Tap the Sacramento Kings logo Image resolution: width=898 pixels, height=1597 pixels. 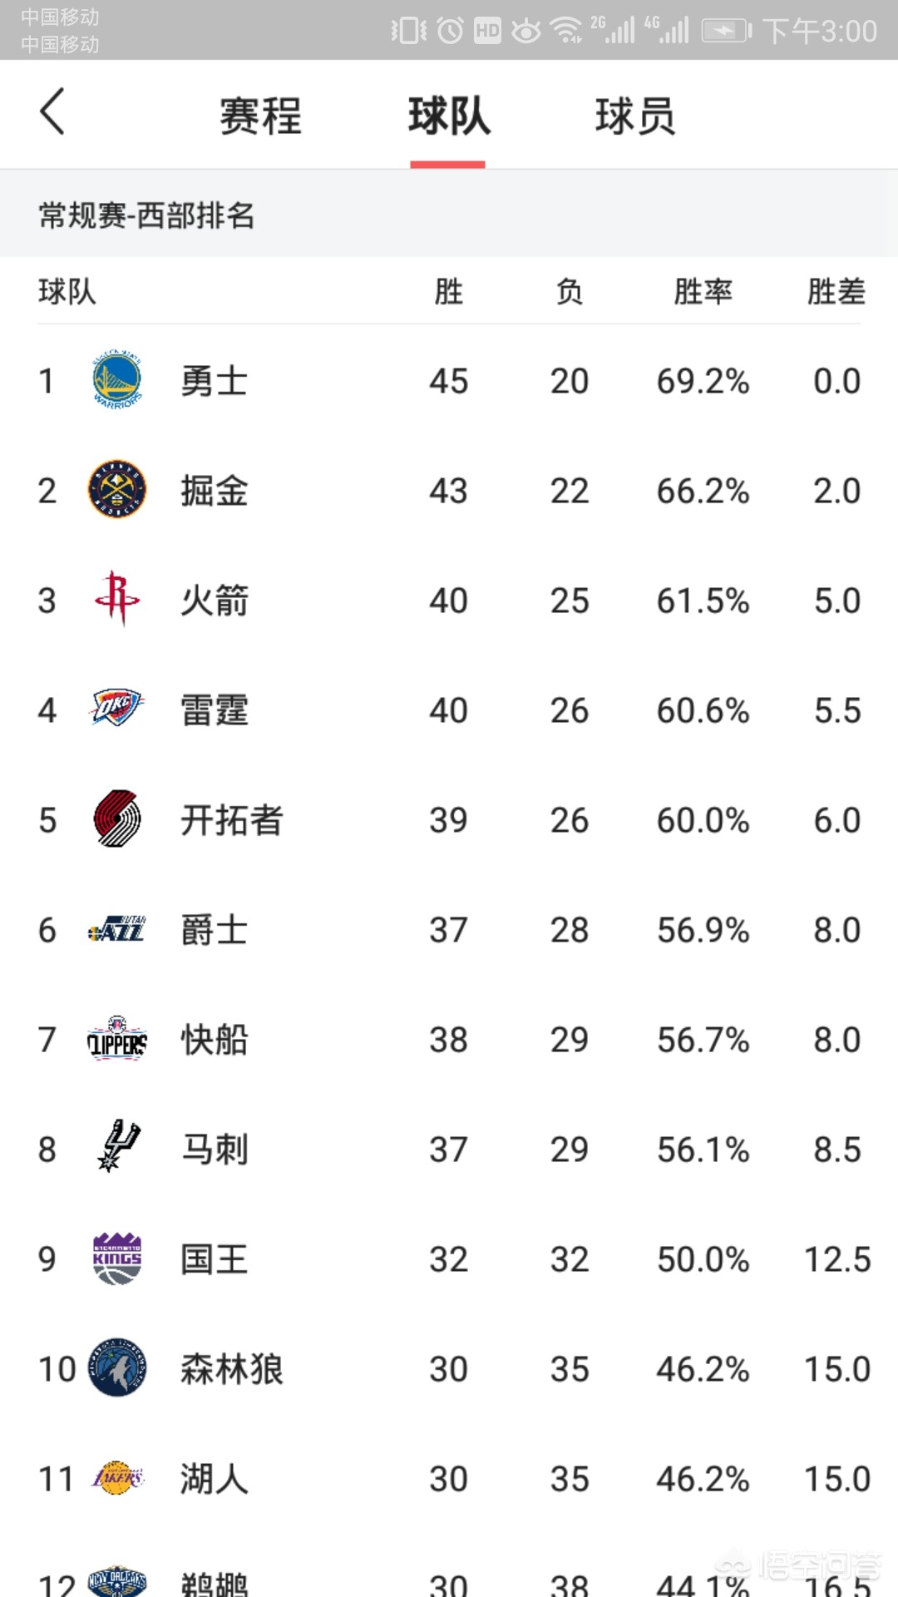[116, 1258]
